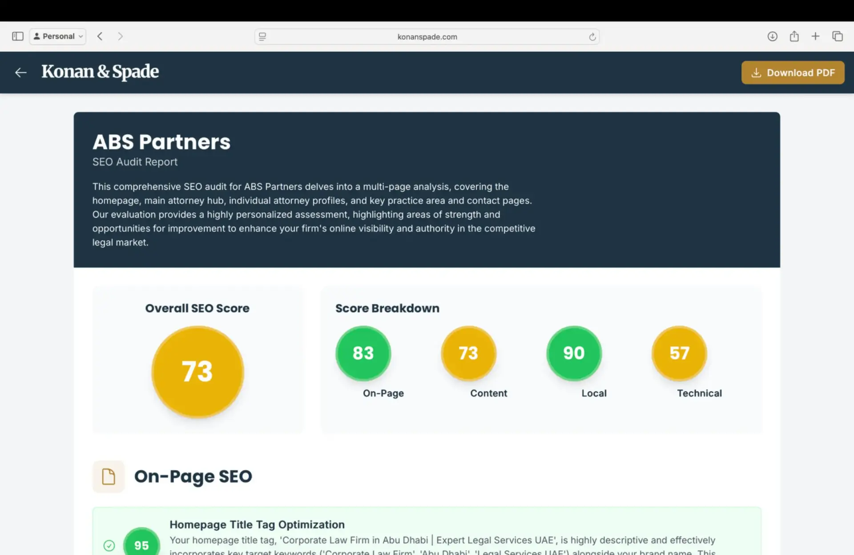
Task: Click the large overall score 73 circle
Action: [x=197, y=371]
